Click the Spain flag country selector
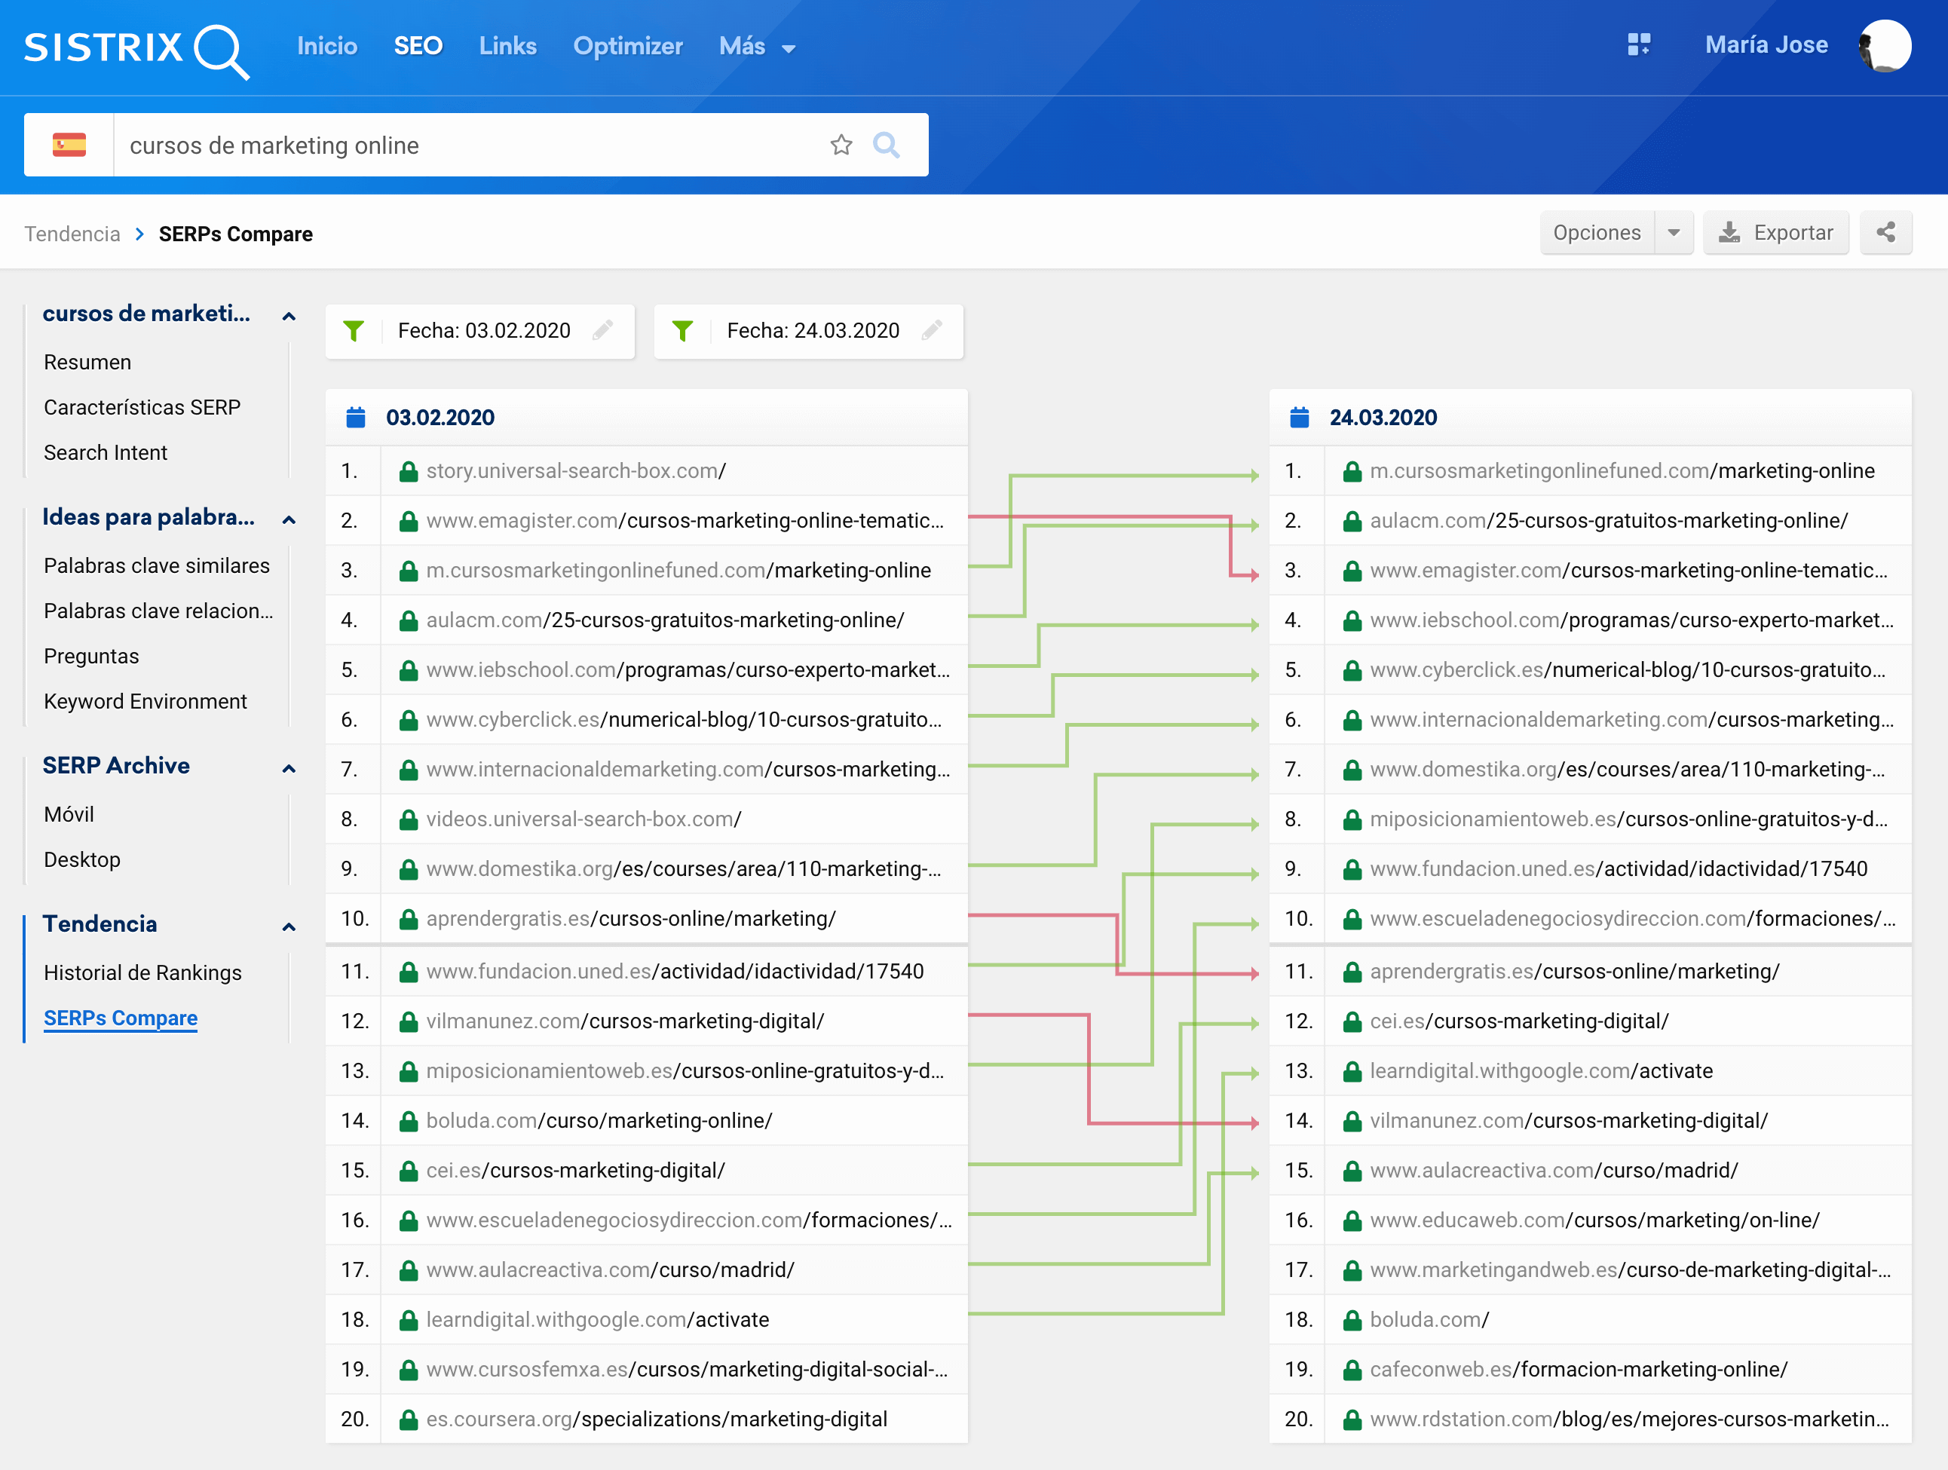The height and width of the screenshot is (1470, 1948). [69, 145]
